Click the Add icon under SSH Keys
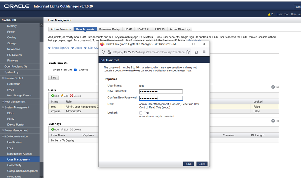 pyautogui.click(x=53, y=129)
